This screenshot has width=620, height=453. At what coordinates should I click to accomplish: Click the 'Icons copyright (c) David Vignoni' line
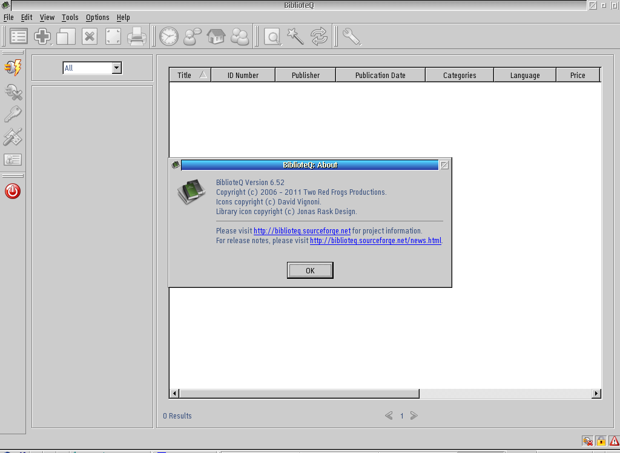(x=268, y=202)
